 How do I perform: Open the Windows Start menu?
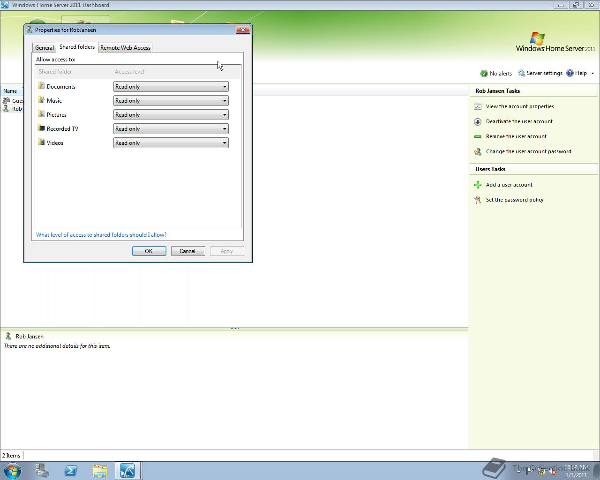coord(13,471)
